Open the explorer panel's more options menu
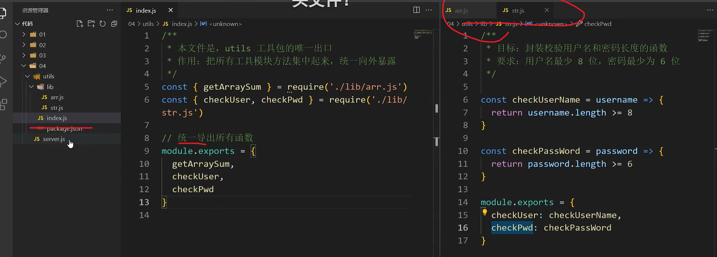Image resolution: width=717 pixels, height=257 pixels. tap(110, 10)
